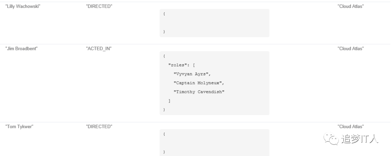Image resolution: width=391 pixels, height=156 pixels.
Task: Click the WeChat logo icon in watermark
Action: 331,138
